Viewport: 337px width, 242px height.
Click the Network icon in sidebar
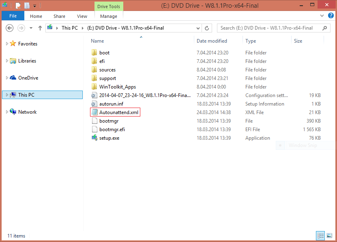point(13,112)
